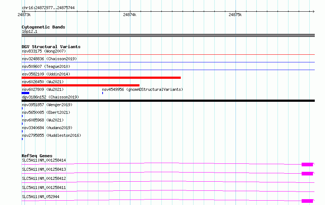This screenshot has height=205, width=325.
Task: Open transcript SLC5A11|NM_001258412 label
Action: (44, 178)
